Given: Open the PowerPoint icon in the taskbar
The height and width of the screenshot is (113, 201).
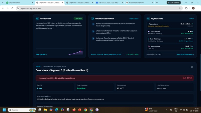Looking at the screenshot, I should 80,110.
